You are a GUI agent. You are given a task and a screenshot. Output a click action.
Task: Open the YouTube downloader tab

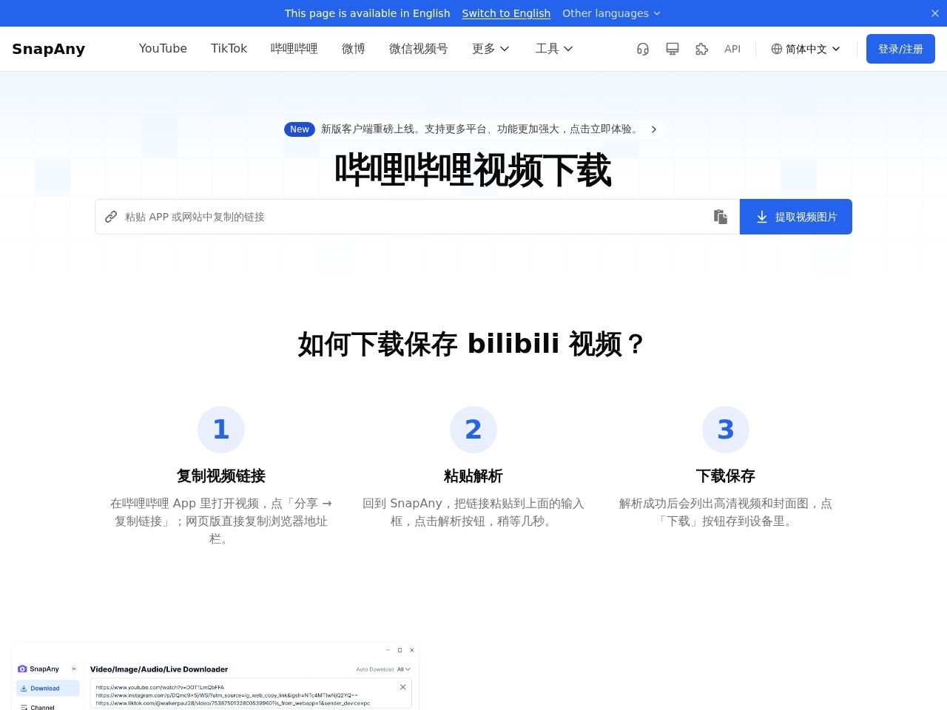pyautogui.click(x=163, y=48)
